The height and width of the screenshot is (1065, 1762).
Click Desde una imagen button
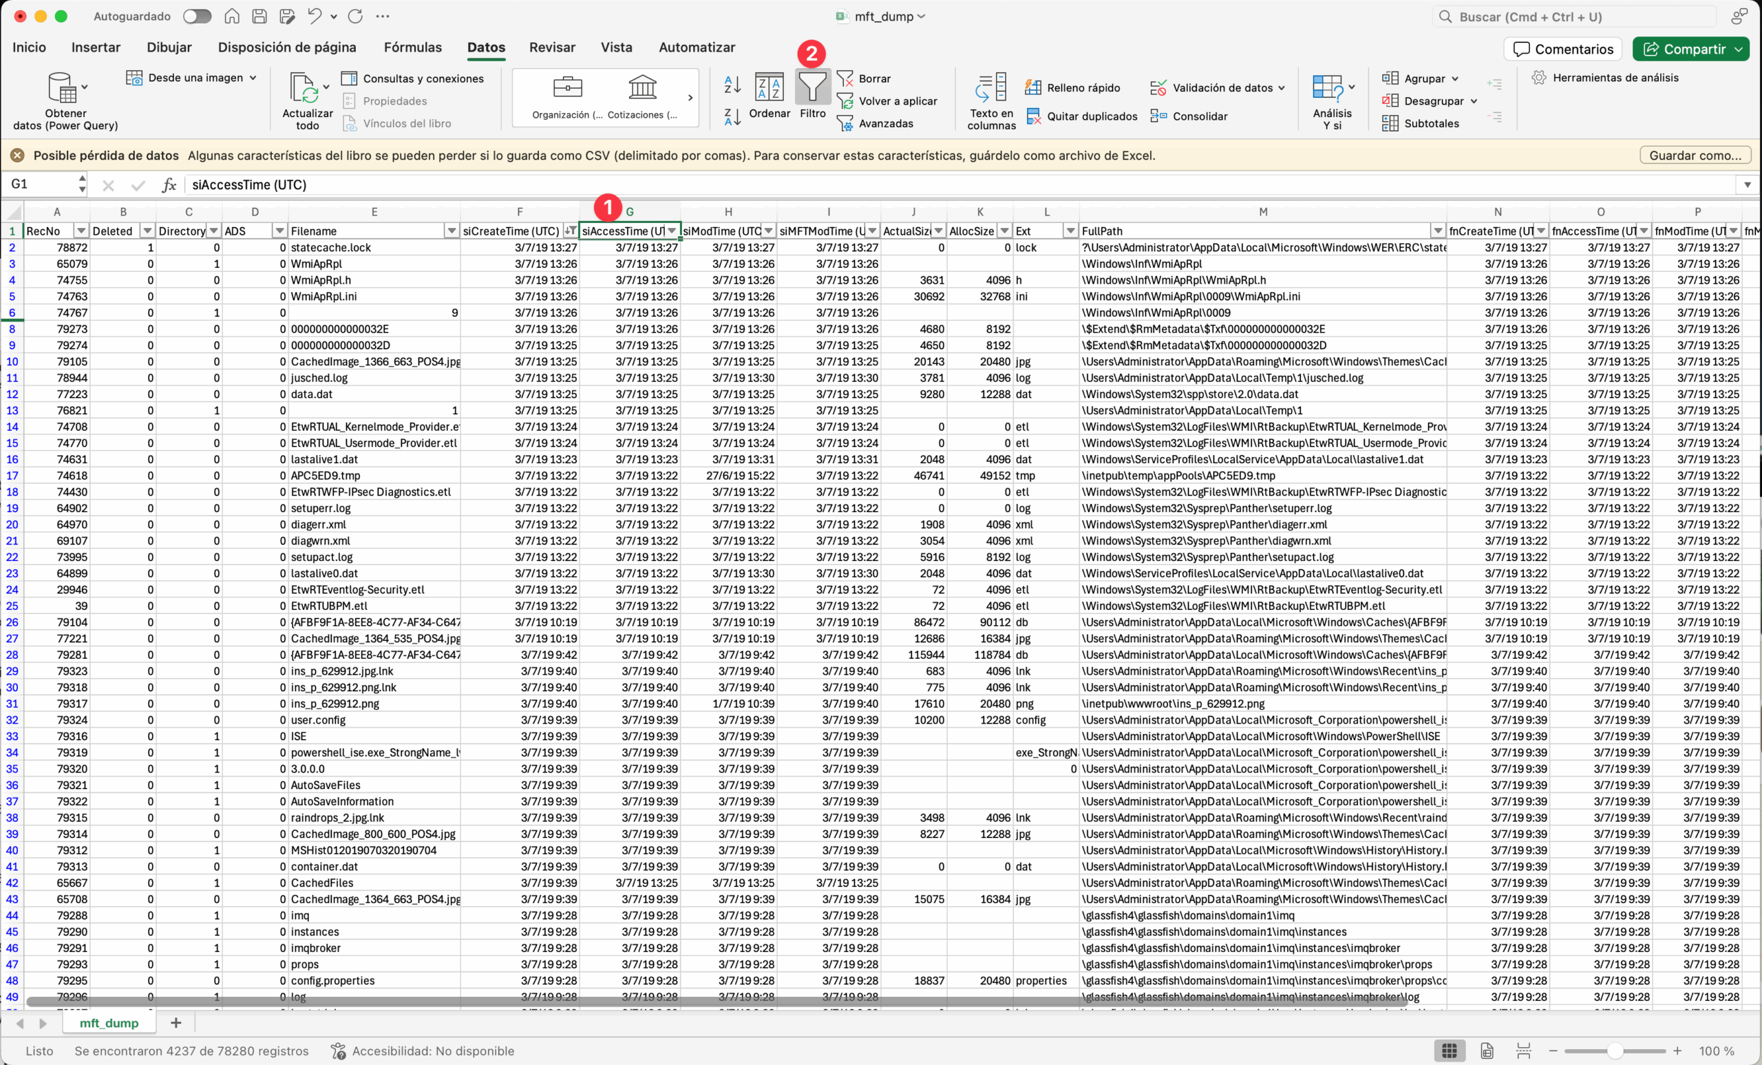(191, 77)
